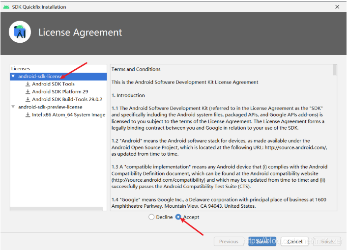
Task: Select the Decline radio button
Action: pyautogui.click(x=151, y=217)
